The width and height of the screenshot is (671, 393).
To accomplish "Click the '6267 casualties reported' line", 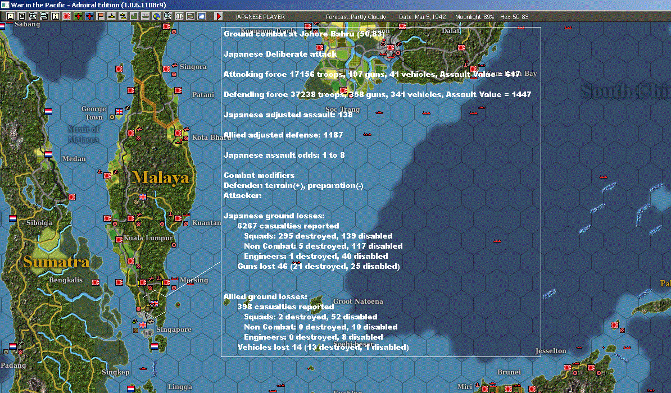I will 288,226.
